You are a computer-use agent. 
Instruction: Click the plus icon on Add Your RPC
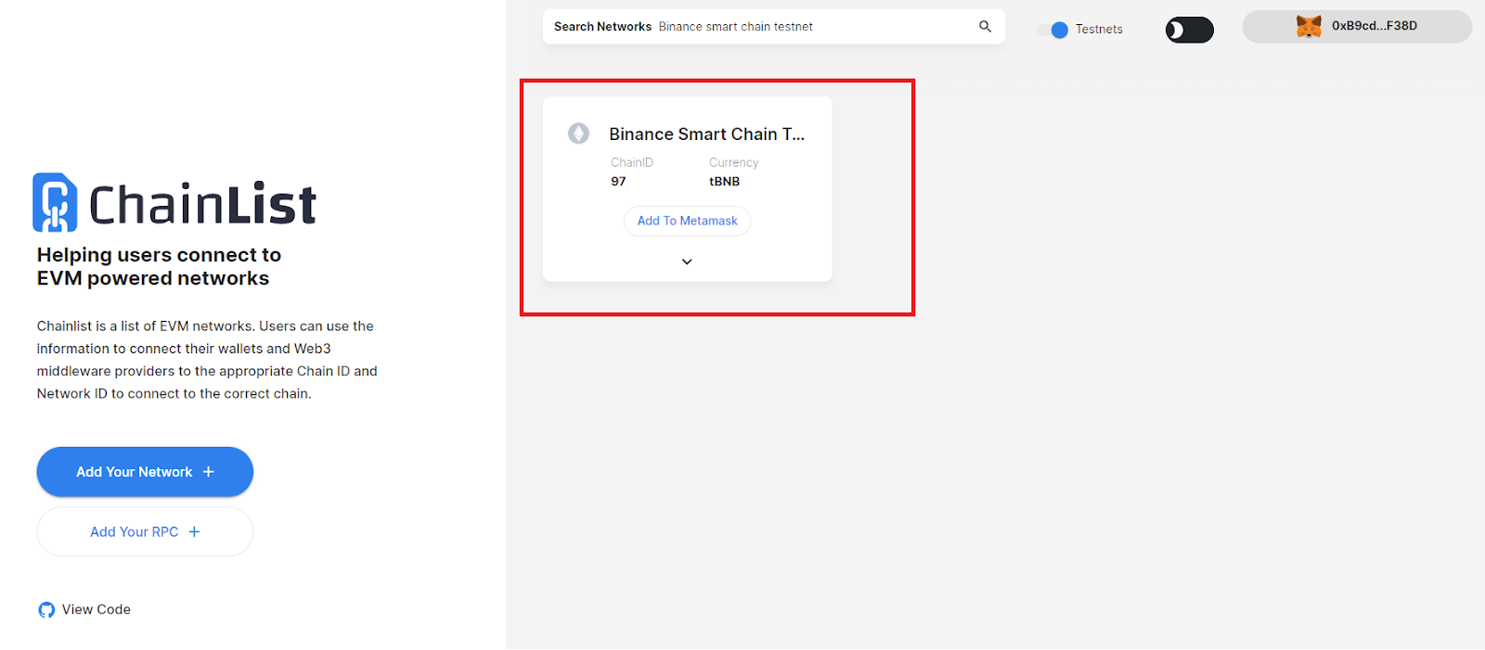click(x=194, y=532)
